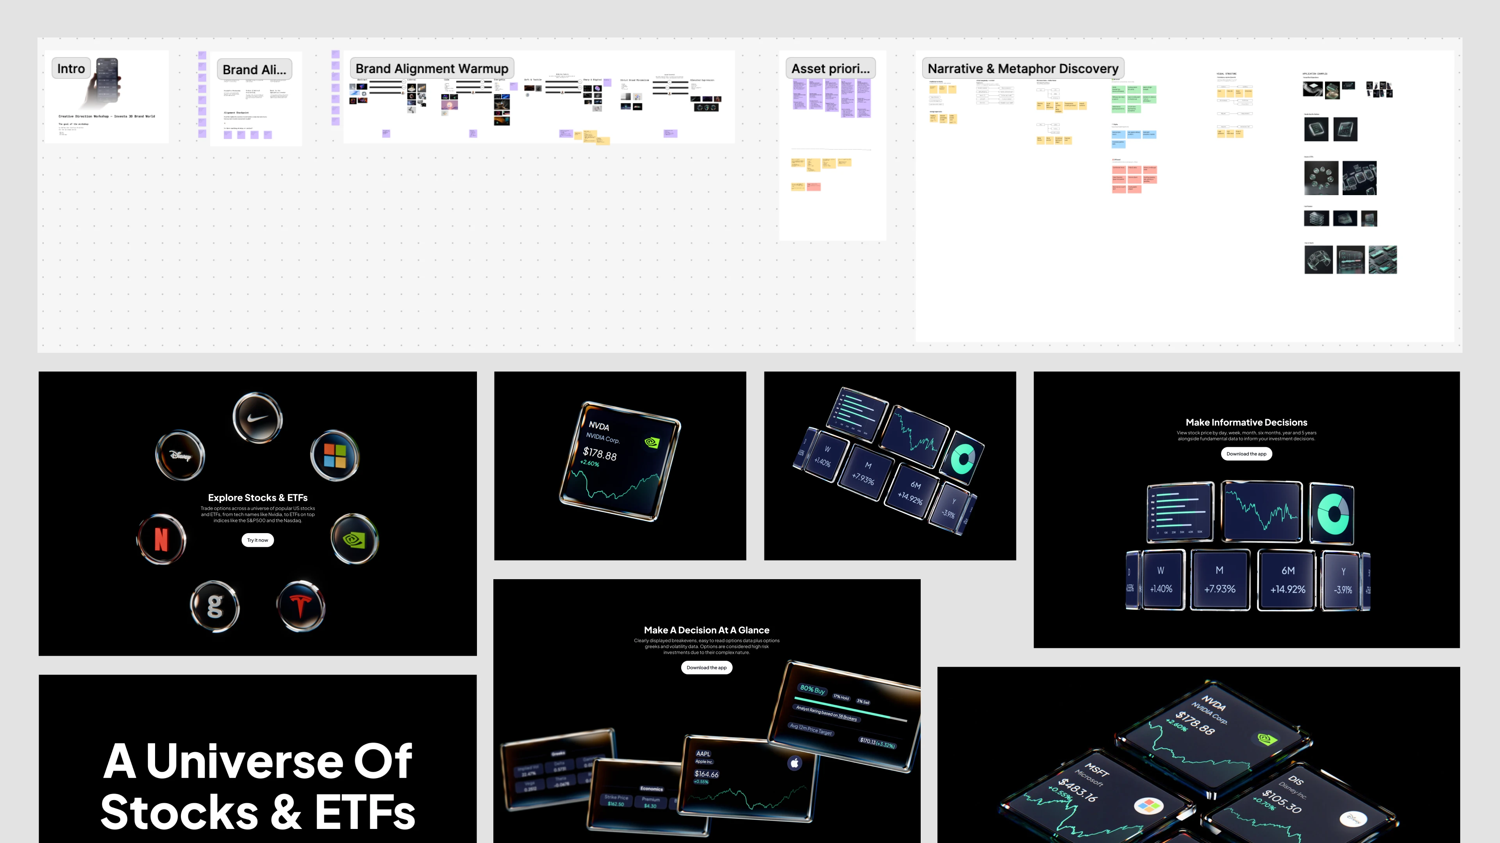Image resolution: width=1500 pixels, height=843 pixels.
Task: Select the Intro section label
Action: click(71, 69)
